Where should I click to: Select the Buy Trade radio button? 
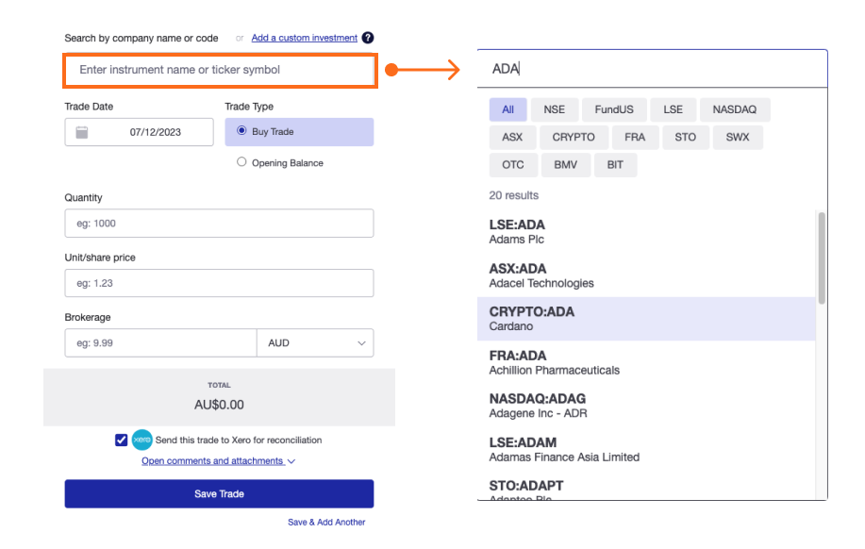[242, 131]
